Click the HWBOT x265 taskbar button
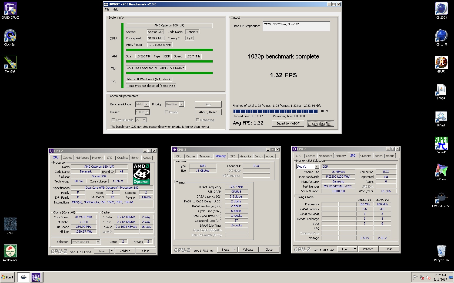454x283 pixels. pyautogui.click(x=24, y=277)
